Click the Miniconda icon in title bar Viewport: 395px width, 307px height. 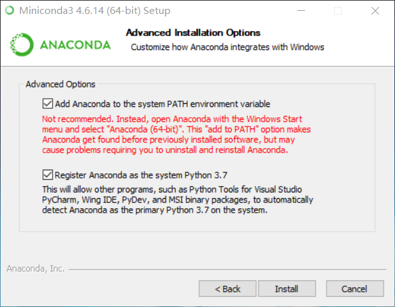[x=10, y=10]
